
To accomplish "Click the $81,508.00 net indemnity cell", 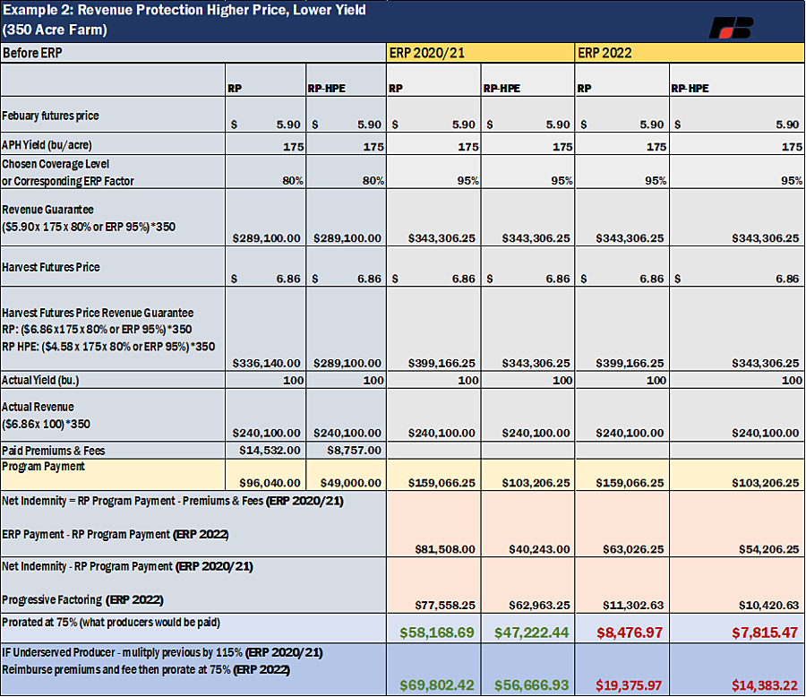I will click(433, 523).
